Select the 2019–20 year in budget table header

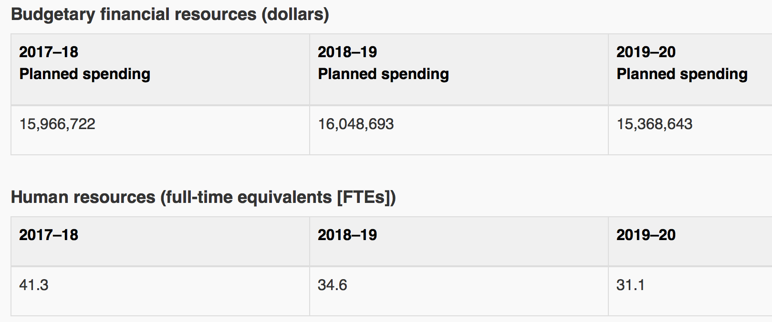pyautogui.click(x=646, y=52)
